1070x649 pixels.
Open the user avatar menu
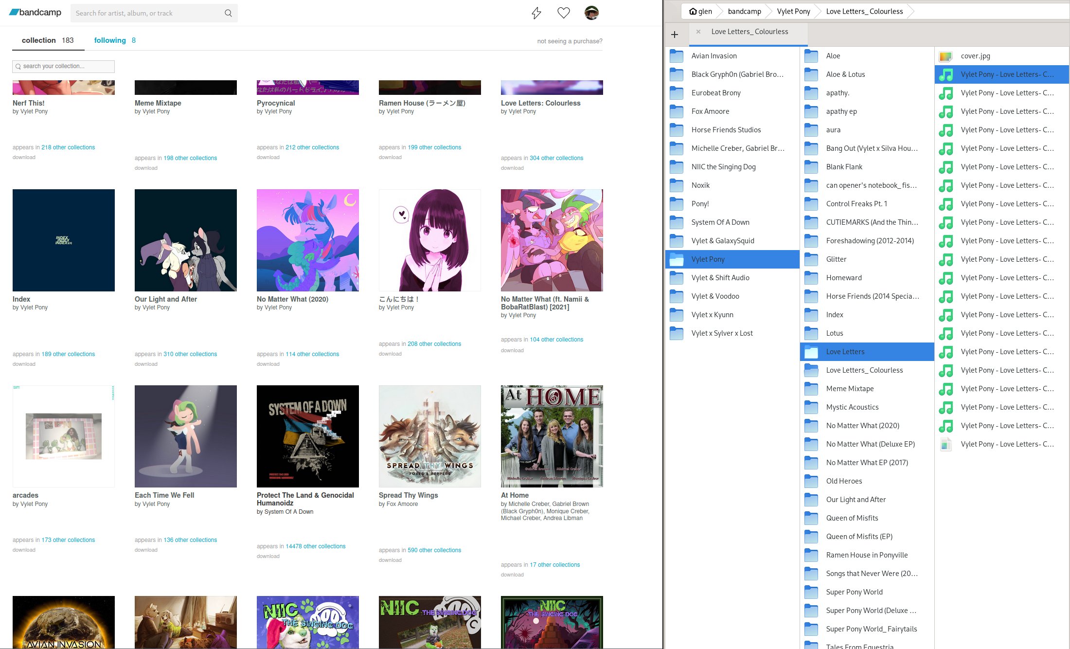click(x=591, y=13)
